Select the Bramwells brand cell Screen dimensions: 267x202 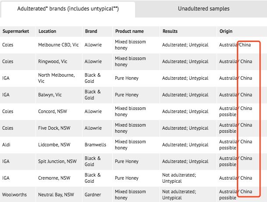pyautogui.click(x=97, y=145)
